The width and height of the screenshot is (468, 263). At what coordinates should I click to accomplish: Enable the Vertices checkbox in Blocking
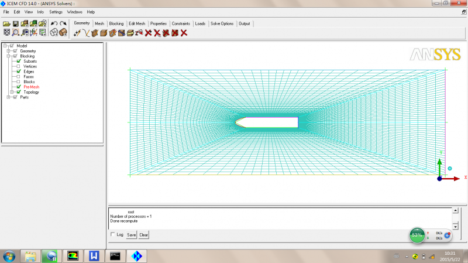click(19, 66)
